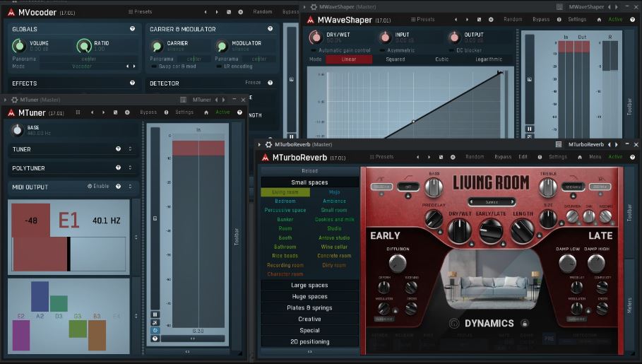Click Random in MWaveShaper

(x=513, y=19)
